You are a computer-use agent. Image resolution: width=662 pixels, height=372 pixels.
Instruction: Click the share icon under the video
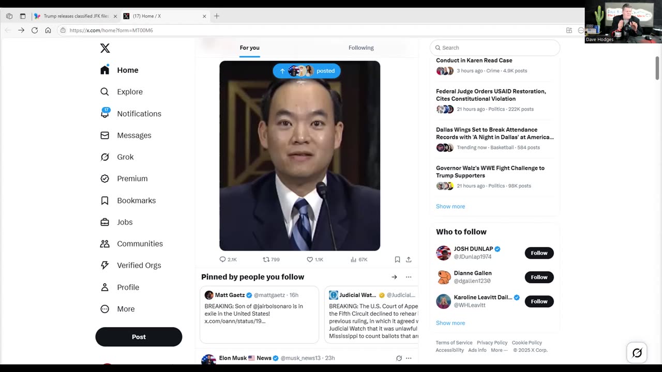click(409, 259)
